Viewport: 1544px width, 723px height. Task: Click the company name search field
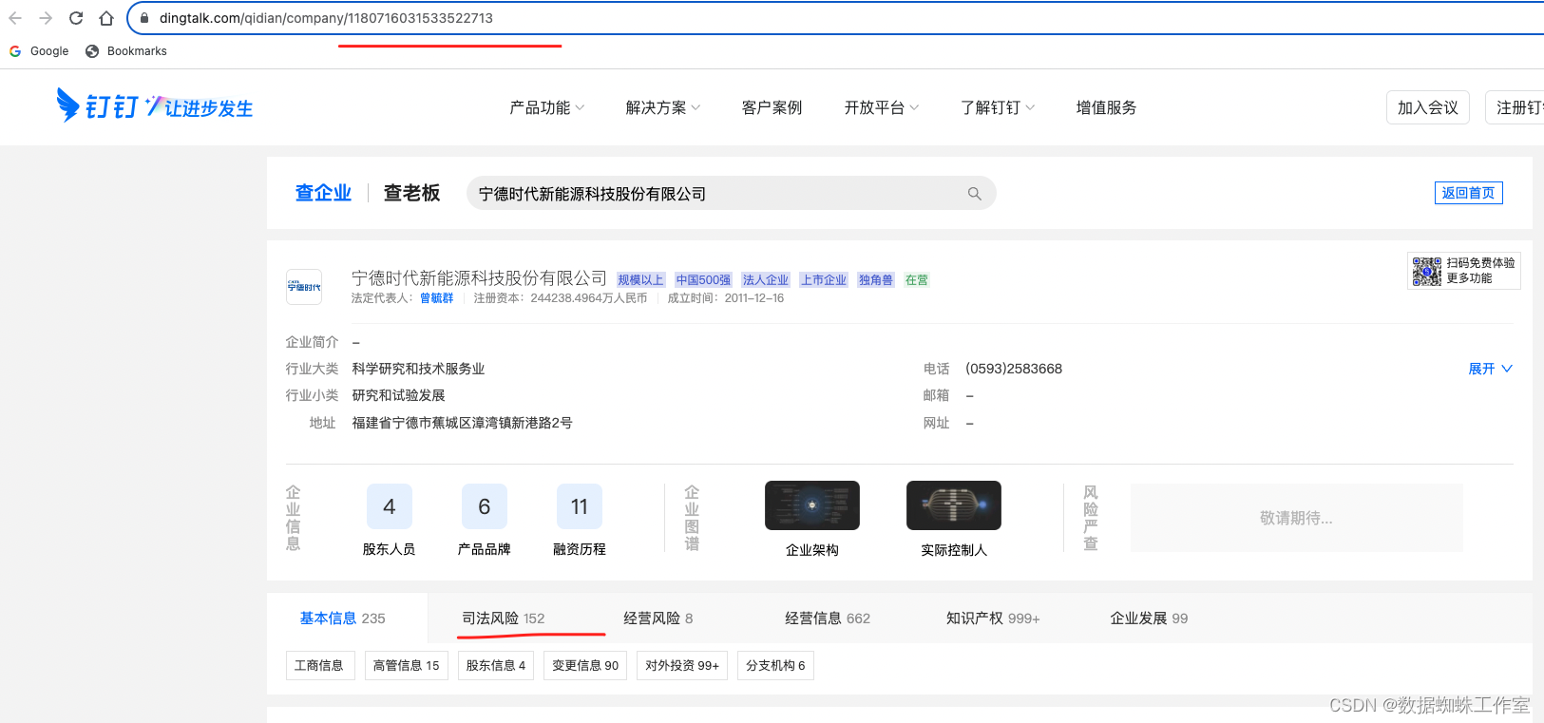point(732,194)
